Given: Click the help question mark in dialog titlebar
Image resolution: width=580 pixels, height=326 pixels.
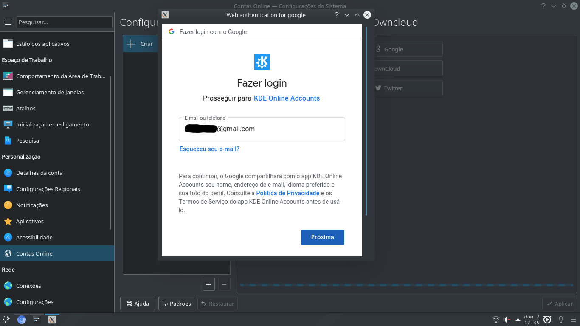Looking at the screenshot, I should click(337, 15).
